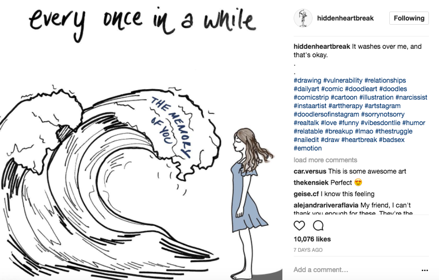
Task: Like the post with the heart icon
Action: tap(299, 225)
